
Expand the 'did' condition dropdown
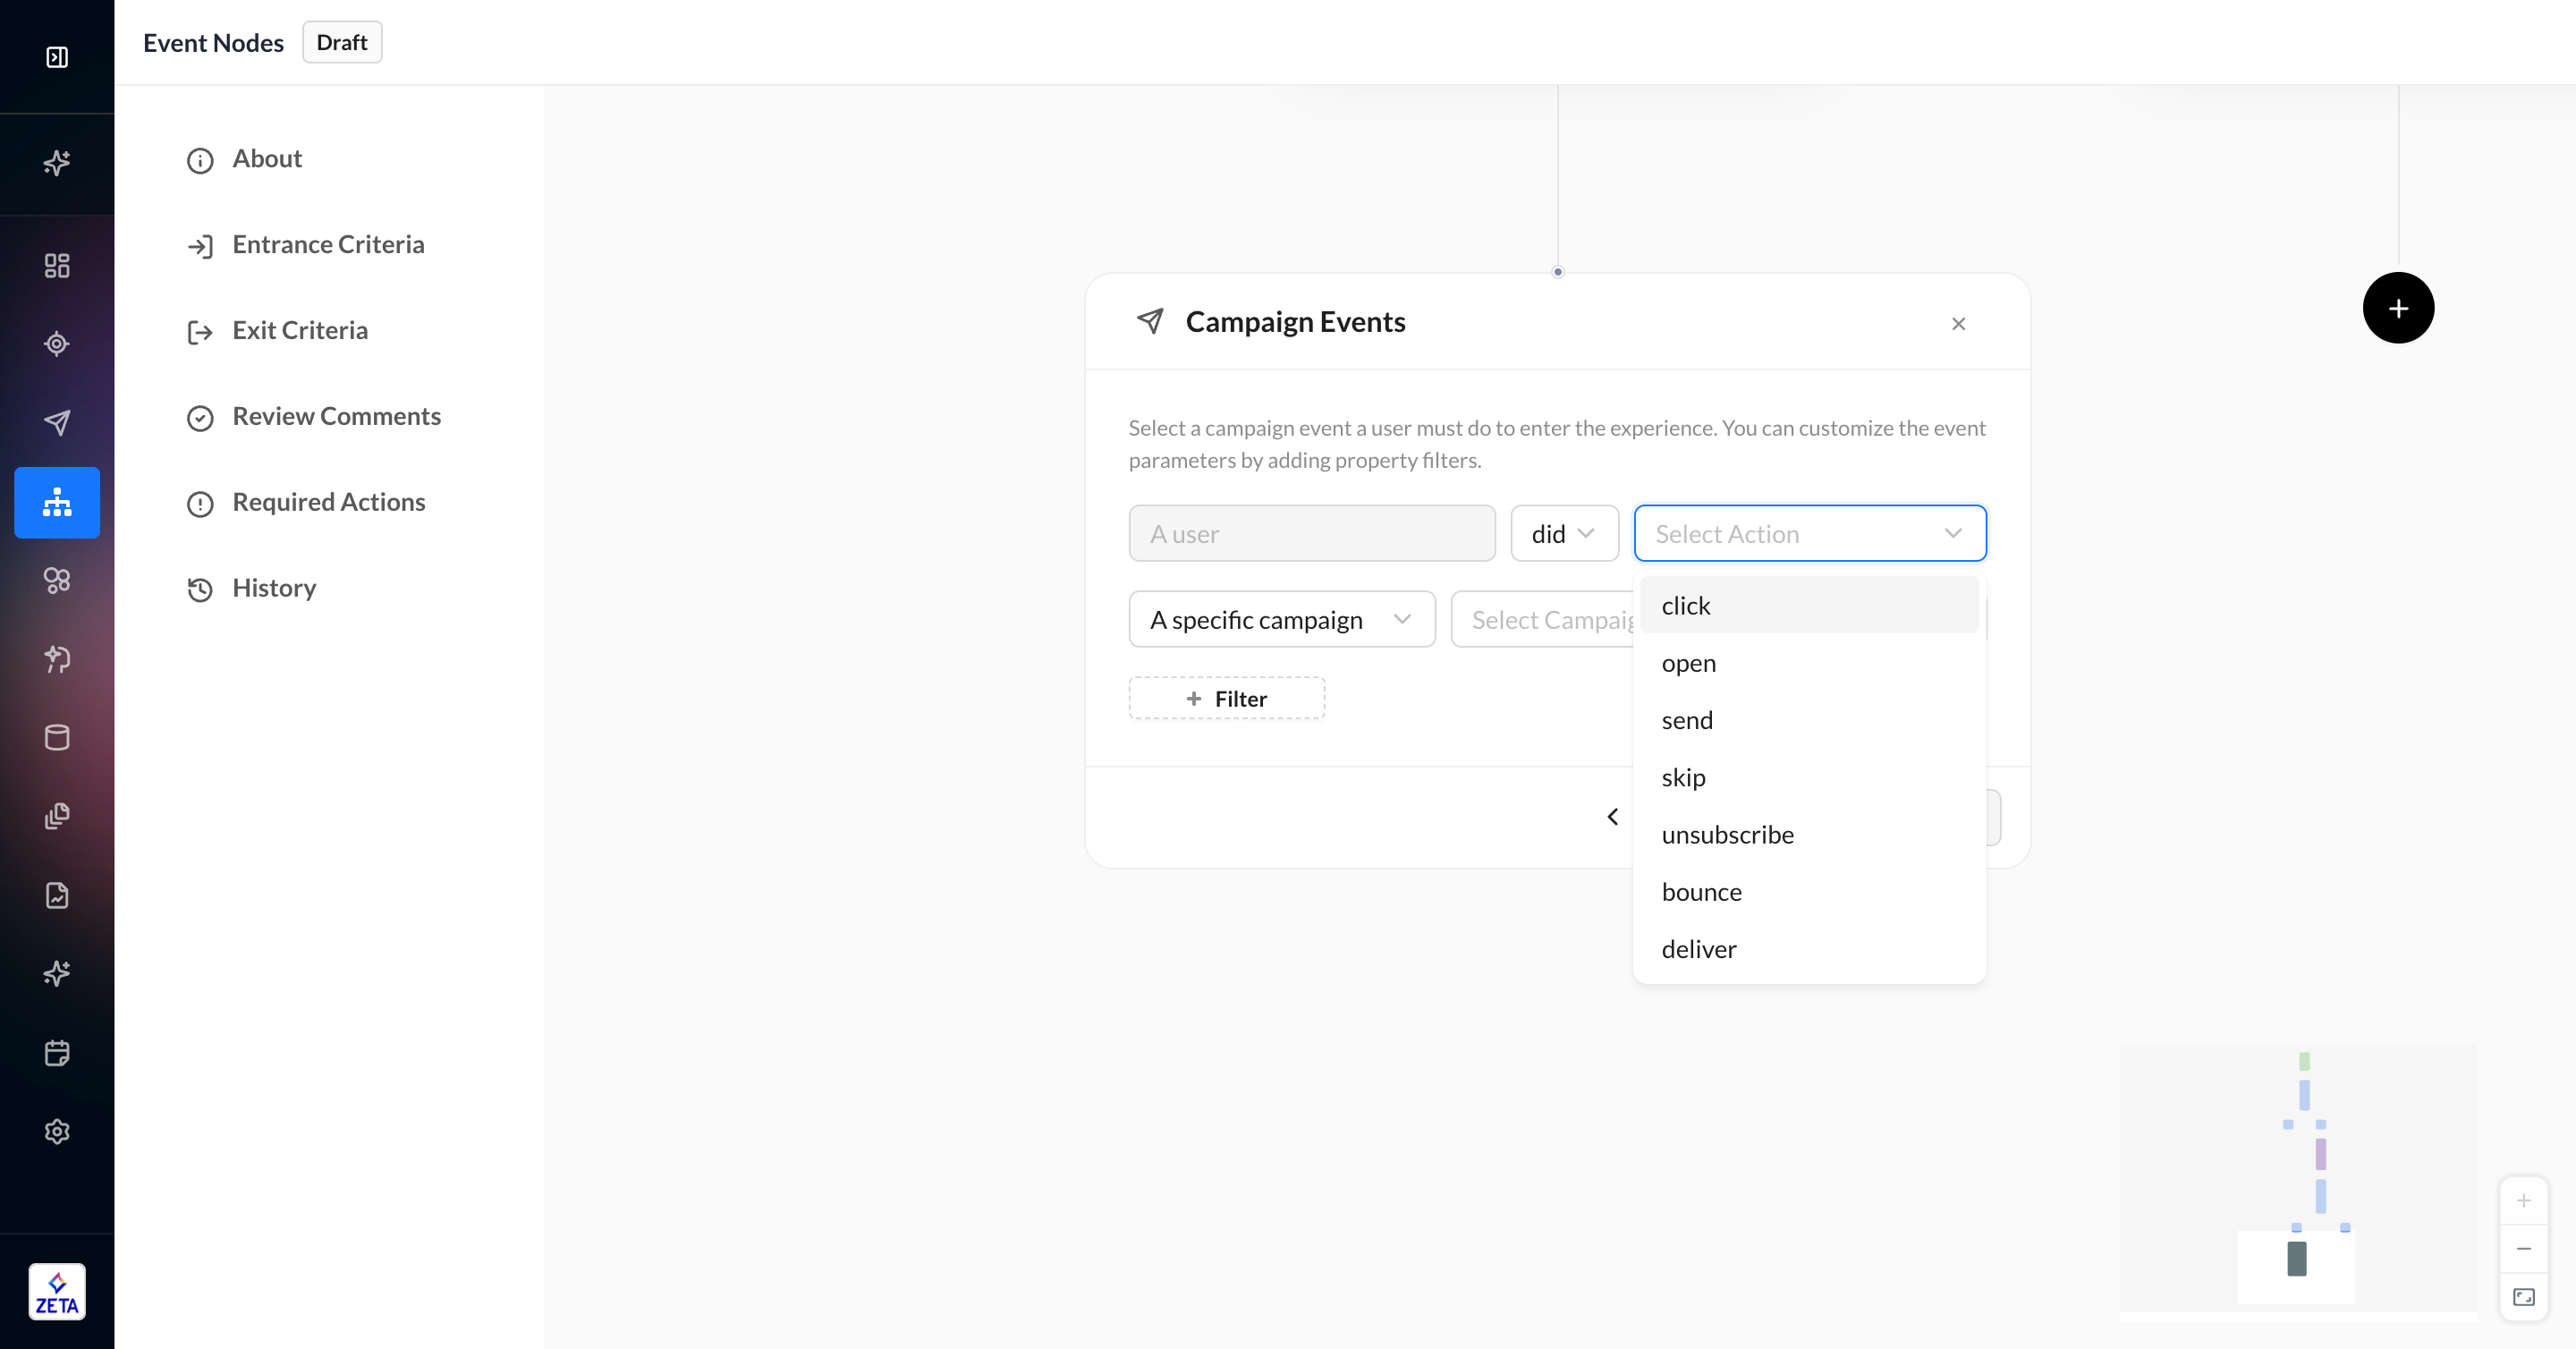pyautogui.click(x=1564, y=533)
